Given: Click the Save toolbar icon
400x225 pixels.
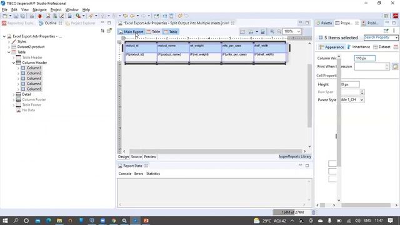Looking at the screenshot, I should point(16,16).
